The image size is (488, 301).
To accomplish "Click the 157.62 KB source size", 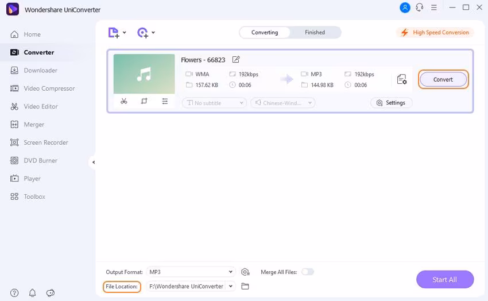I will click(x=207, y=85).
